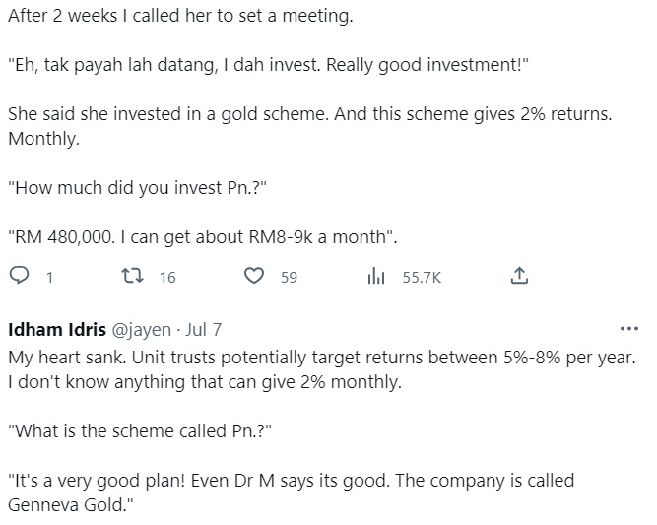This screenshot has width=657, height=525.
Task: Open the tweet via the Jul 7 timestamp
Action: pyautogui.click(x=204, y=328)
